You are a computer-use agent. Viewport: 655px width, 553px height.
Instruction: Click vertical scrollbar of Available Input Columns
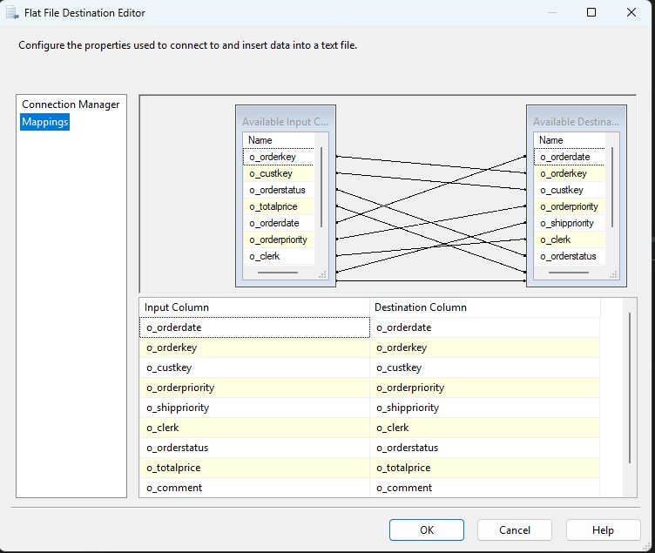click(x=321, y=187)
